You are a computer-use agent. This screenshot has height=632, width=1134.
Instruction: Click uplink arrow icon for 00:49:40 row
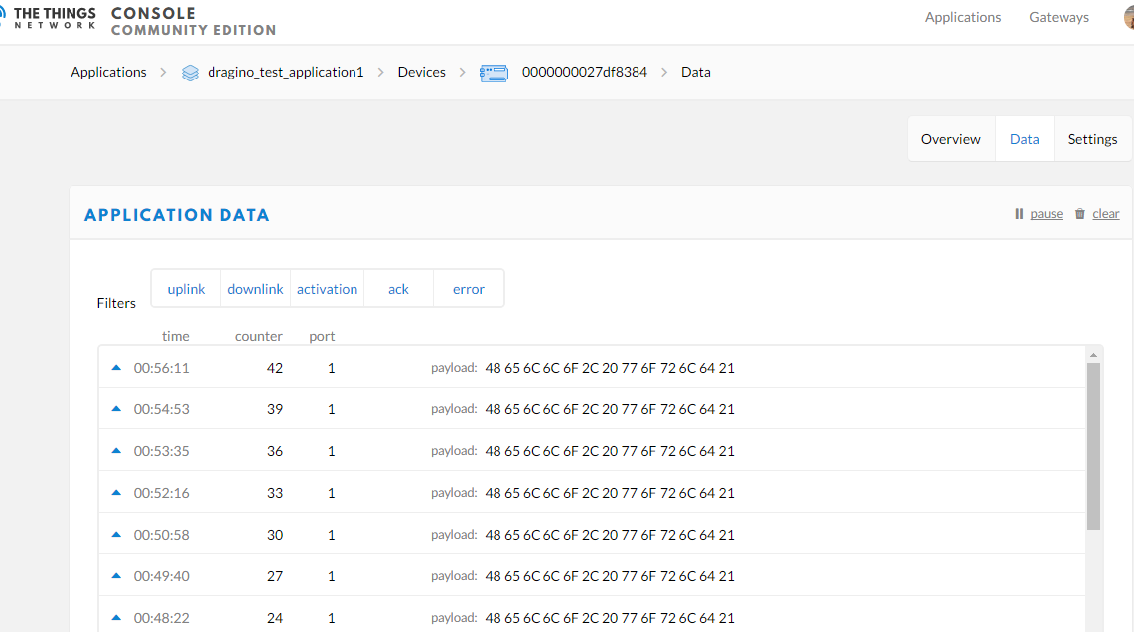[116, 576]
